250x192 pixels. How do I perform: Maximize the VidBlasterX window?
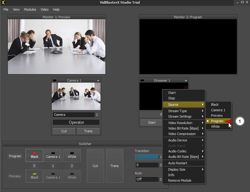[242, 2]
